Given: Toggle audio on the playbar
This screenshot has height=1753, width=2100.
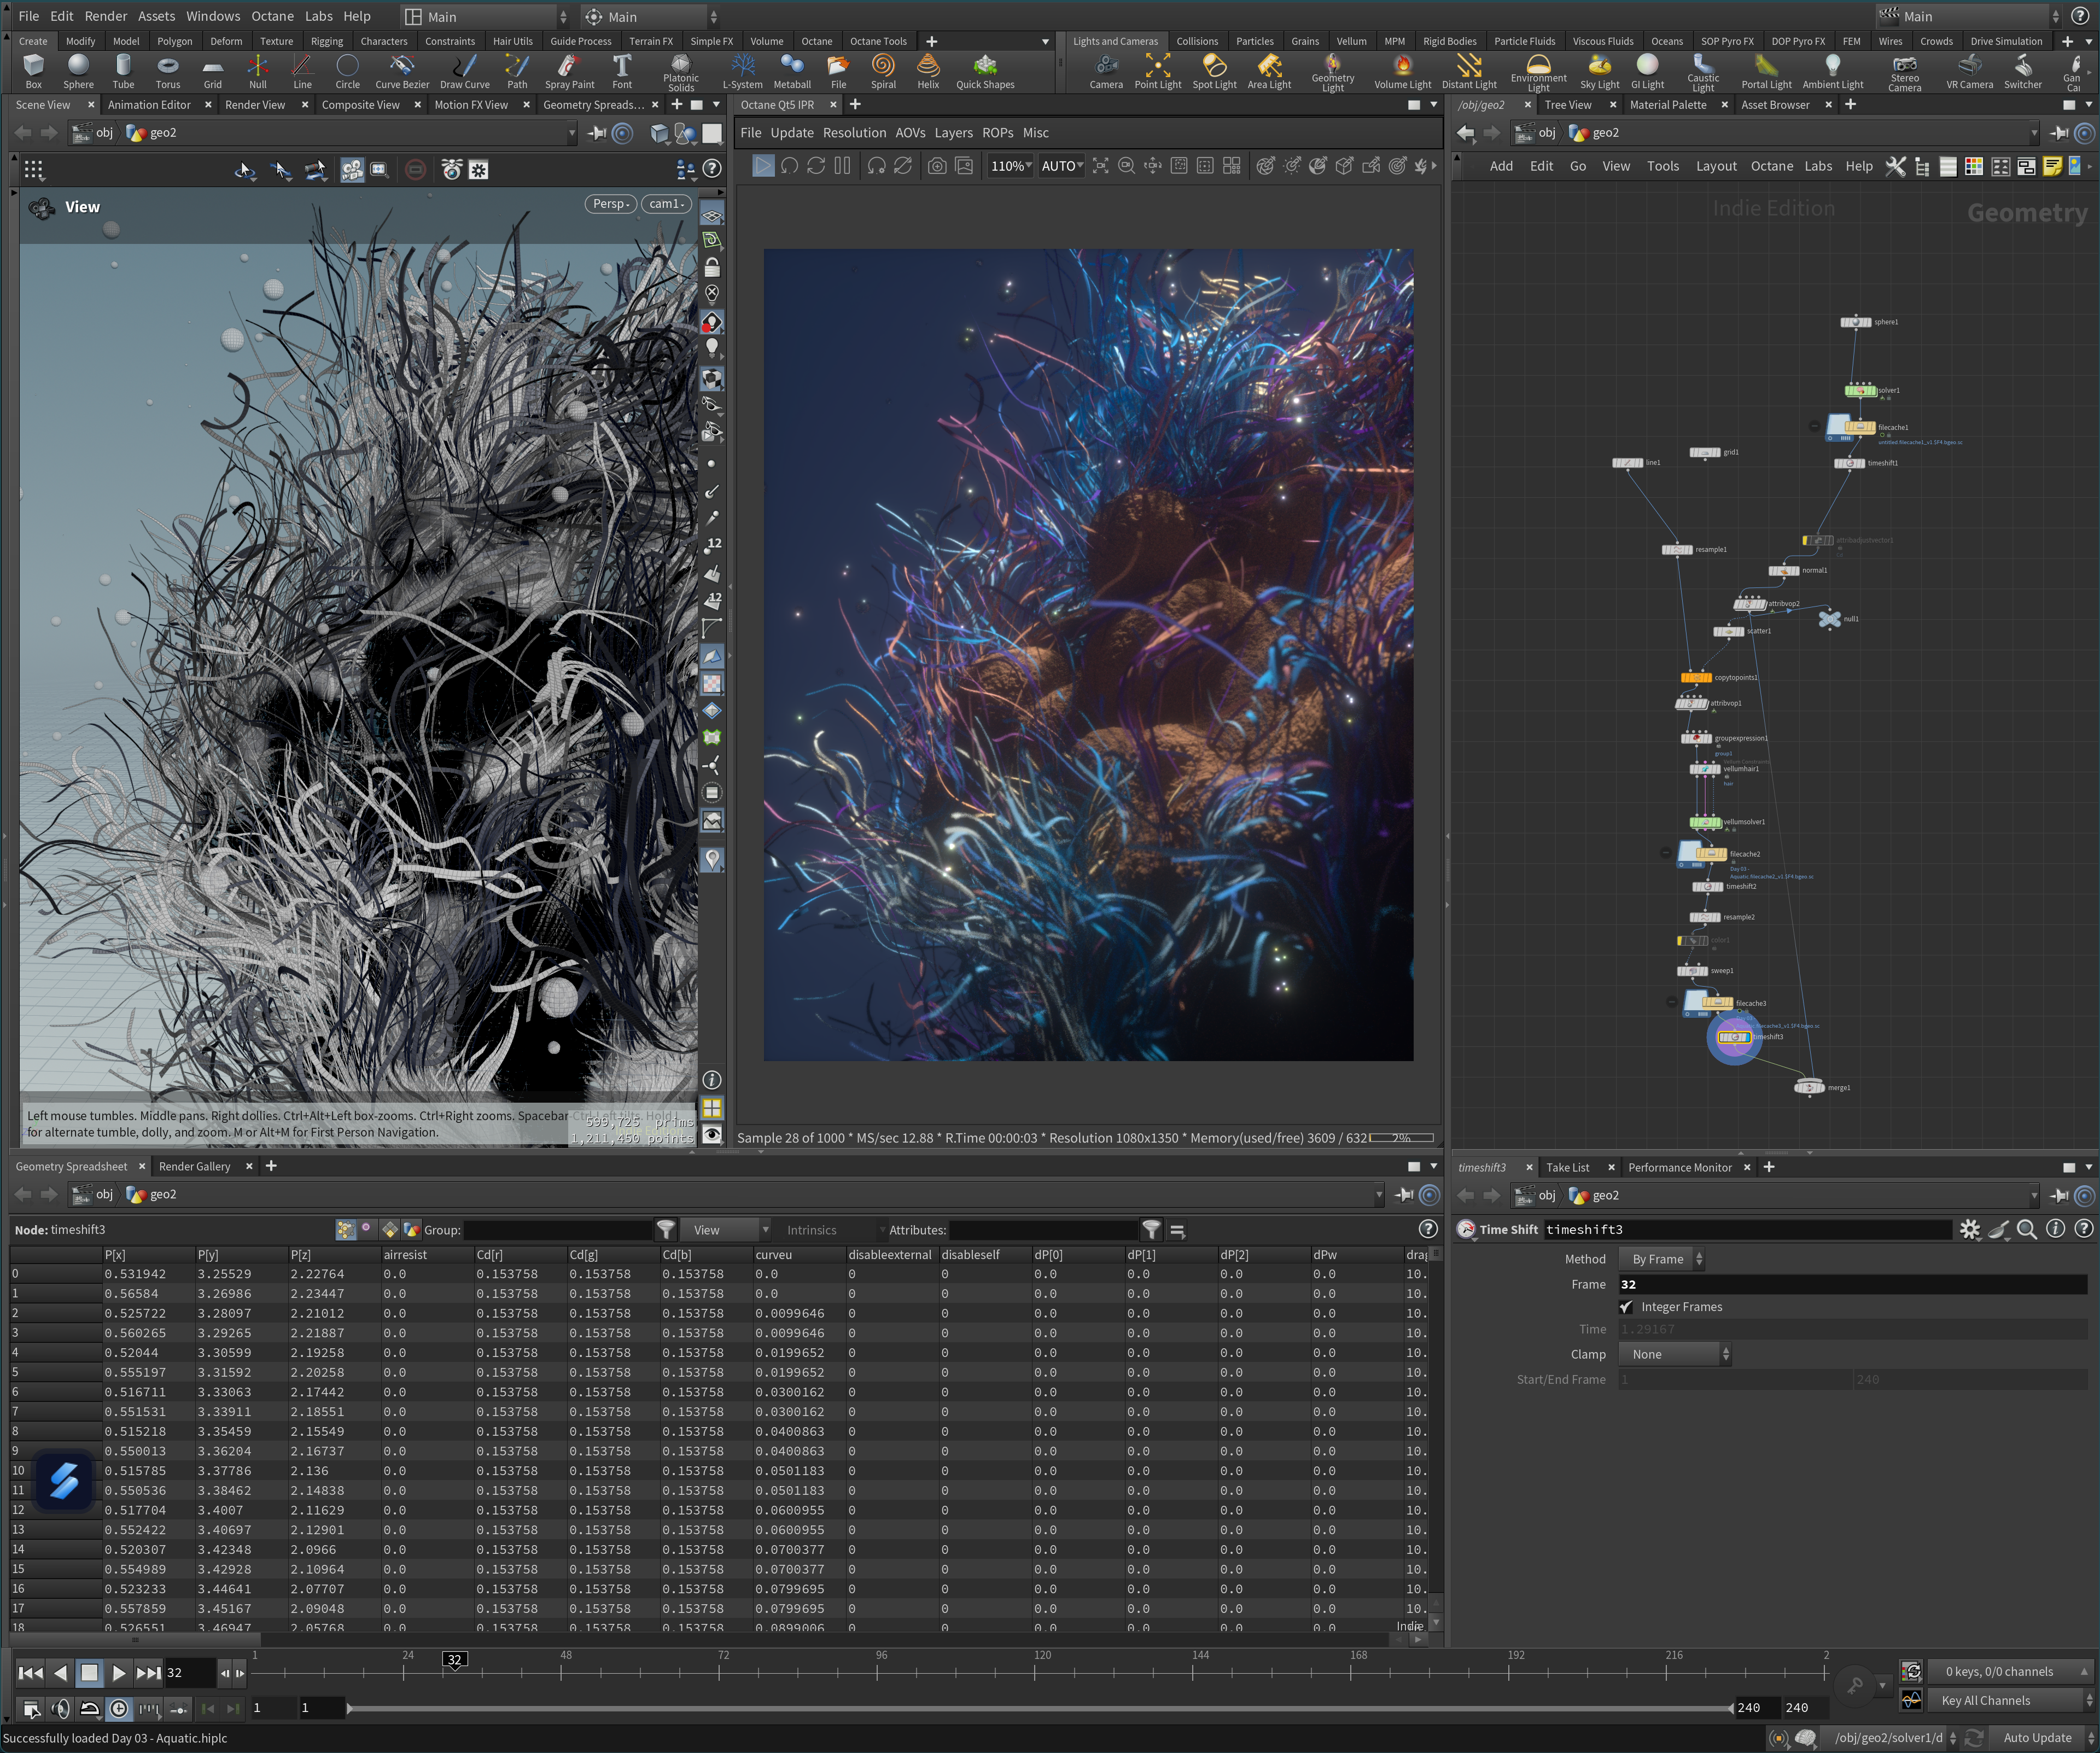Looking at the screenshot, I should pyautogui.click(x=60, y=1708).
